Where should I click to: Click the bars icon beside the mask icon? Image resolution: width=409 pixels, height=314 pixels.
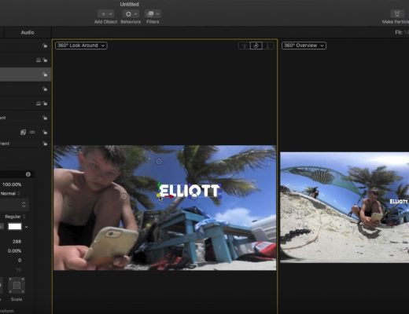tap(32, 133)
